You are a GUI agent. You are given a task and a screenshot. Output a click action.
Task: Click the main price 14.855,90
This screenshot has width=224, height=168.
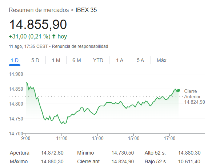click(38, 25)
